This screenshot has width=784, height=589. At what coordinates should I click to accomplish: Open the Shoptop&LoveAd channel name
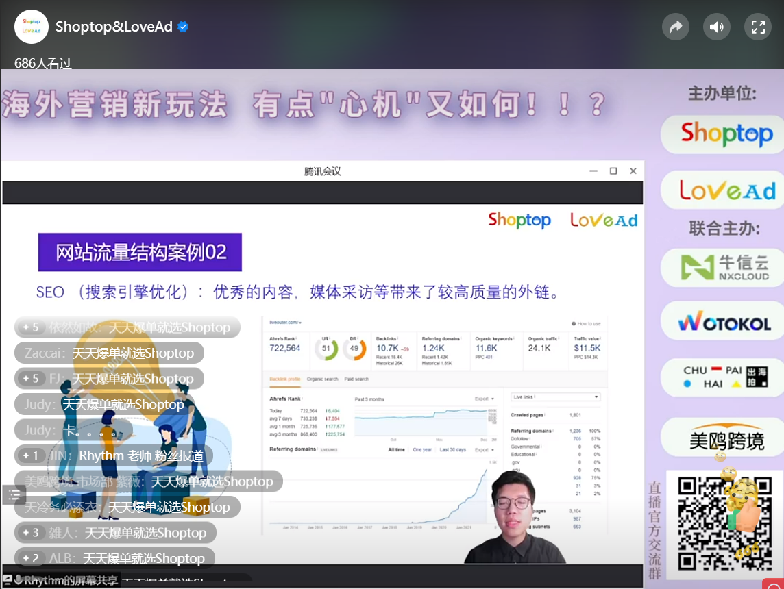pos(114,27)
